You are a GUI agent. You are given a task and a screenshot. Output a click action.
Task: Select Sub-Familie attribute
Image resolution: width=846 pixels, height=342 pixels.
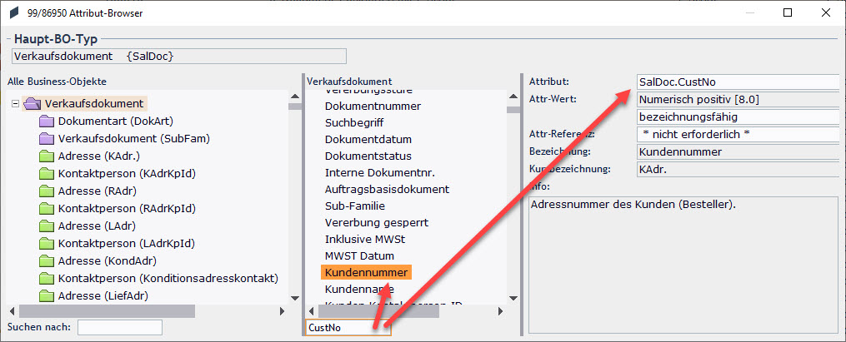pos(354,206)
